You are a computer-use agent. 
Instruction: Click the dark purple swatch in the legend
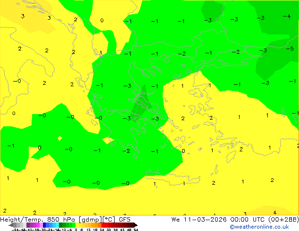coord(28,225)
